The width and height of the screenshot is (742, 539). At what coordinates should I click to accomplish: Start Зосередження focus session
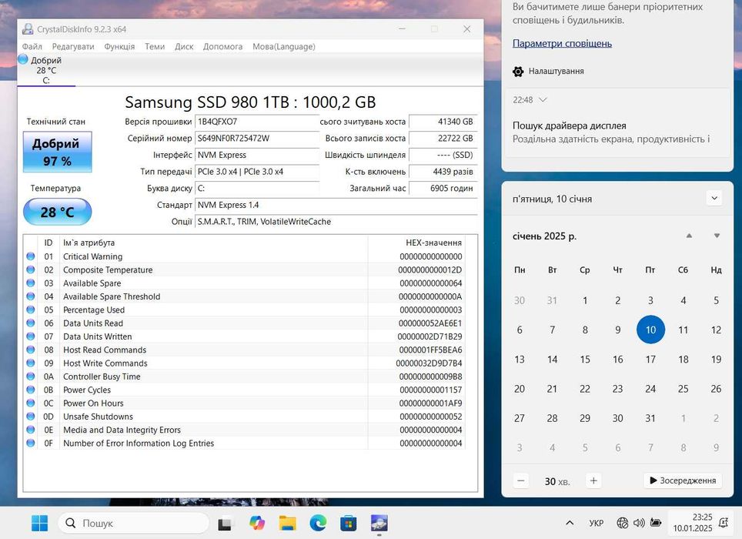click(683, 480)
